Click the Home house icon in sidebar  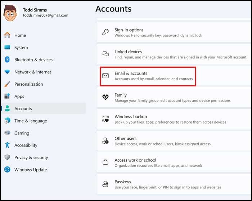point(7,35)
